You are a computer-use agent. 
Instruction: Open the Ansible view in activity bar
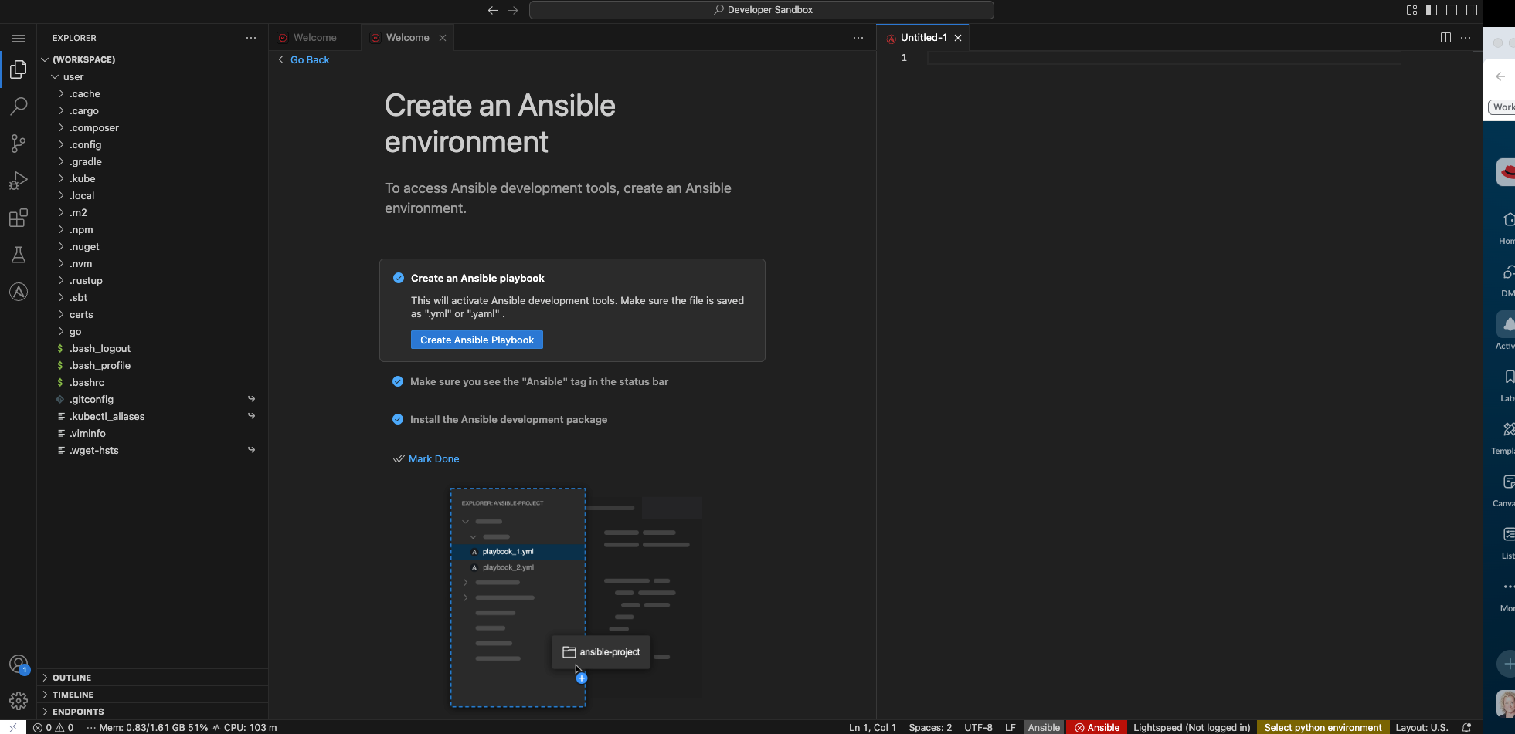tap(19, 292)
